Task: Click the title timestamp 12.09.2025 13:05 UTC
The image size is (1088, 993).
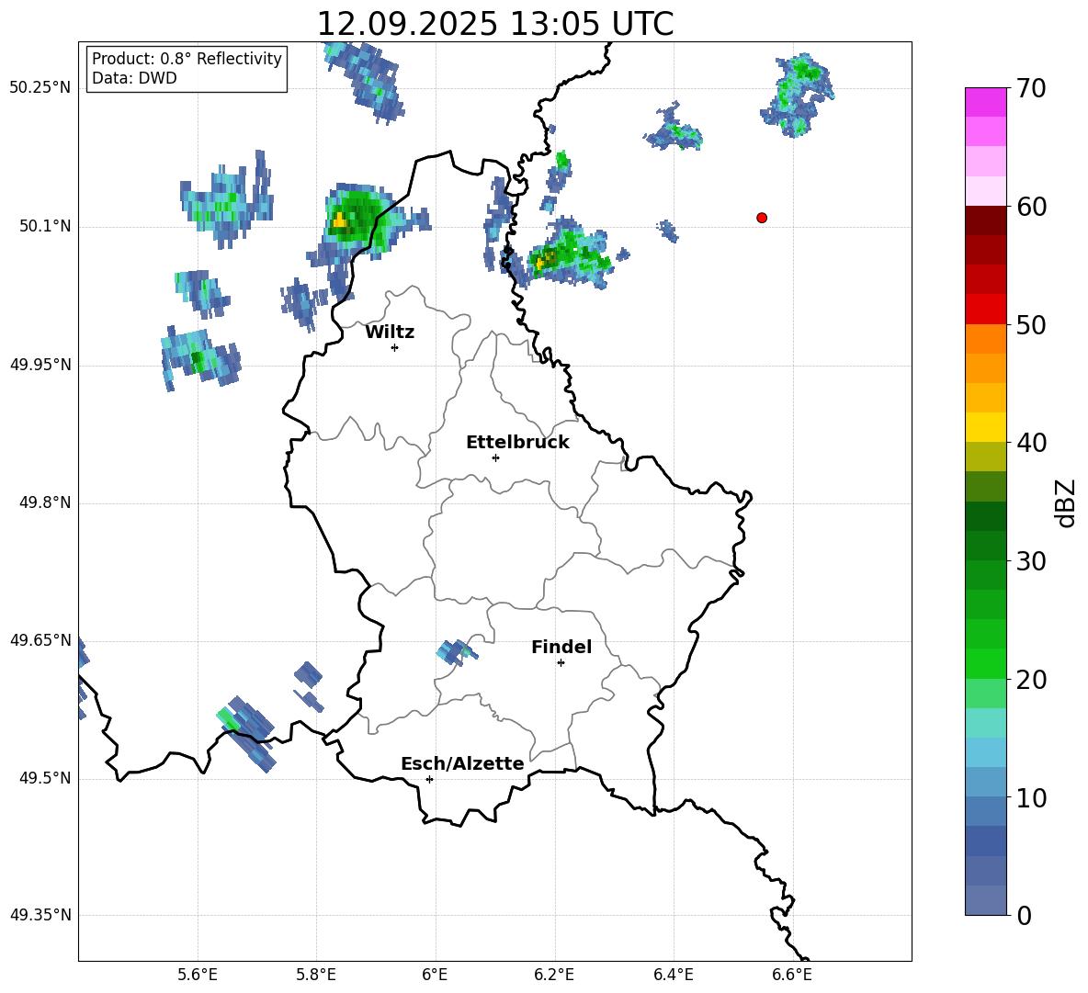Action: [494, 24]
